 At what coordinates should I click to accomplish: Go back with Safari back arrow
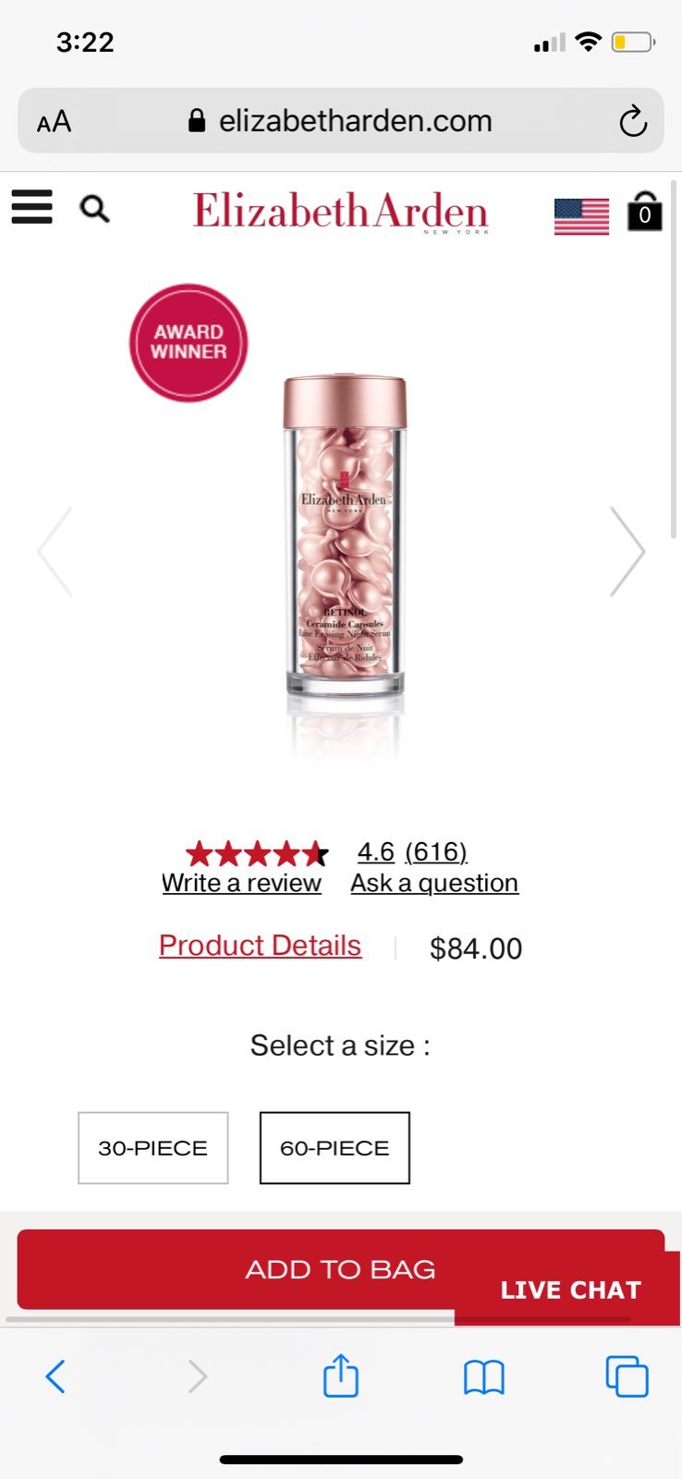pos(55,1376)
